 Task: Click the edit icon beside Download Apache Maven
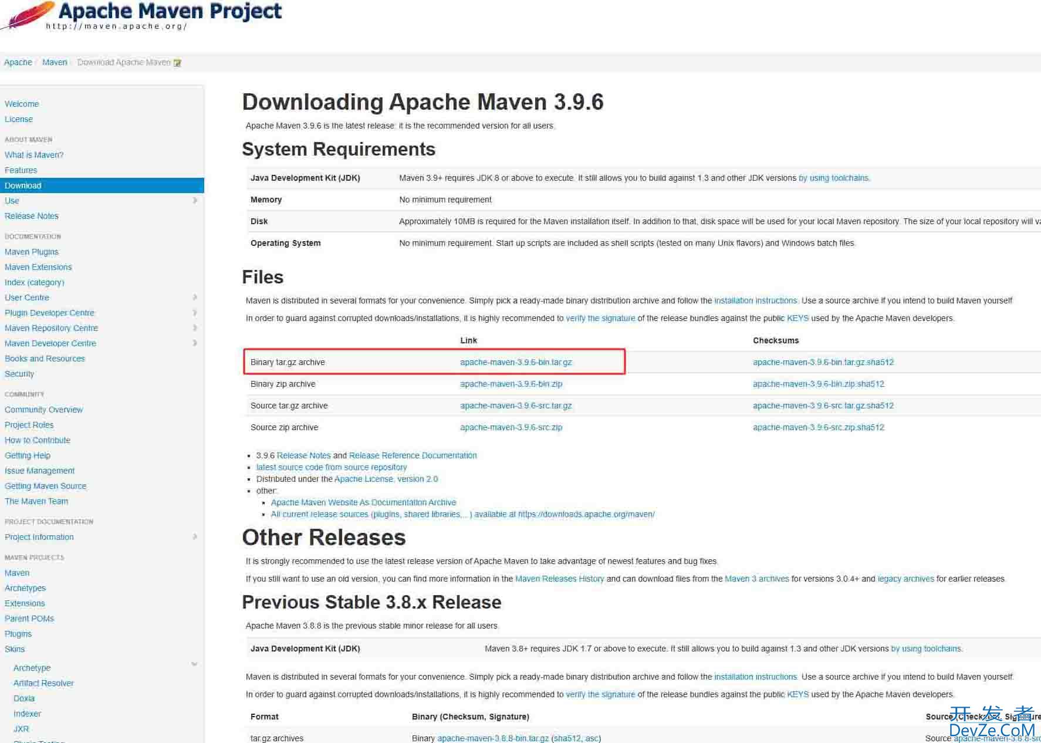click(x=177, y=63)
